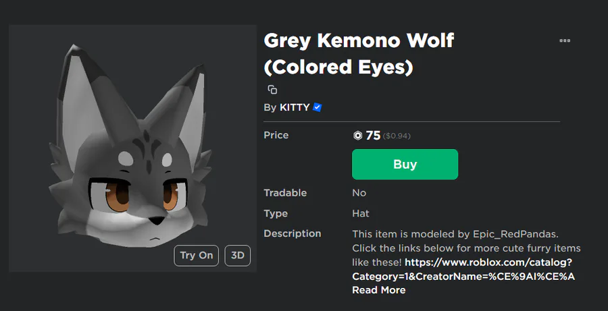The width and height of the screenshot is (608, 311).
Task: Click the Price field label
Action: 276,135
